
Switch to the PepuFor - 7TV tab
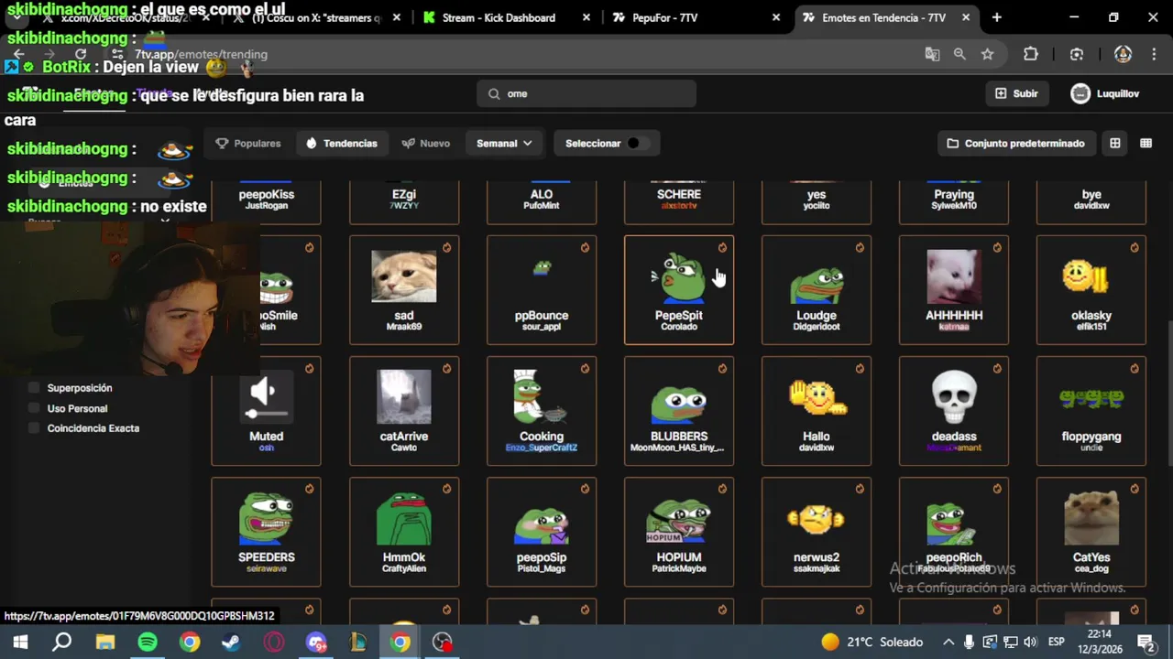[697, 17]
